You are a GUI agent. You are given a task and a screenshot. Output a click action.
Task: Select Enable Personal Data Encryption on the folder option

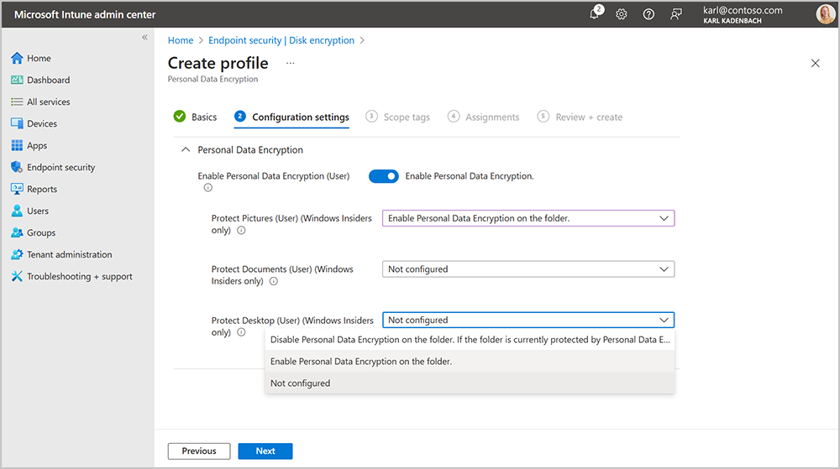click(361, 362)
